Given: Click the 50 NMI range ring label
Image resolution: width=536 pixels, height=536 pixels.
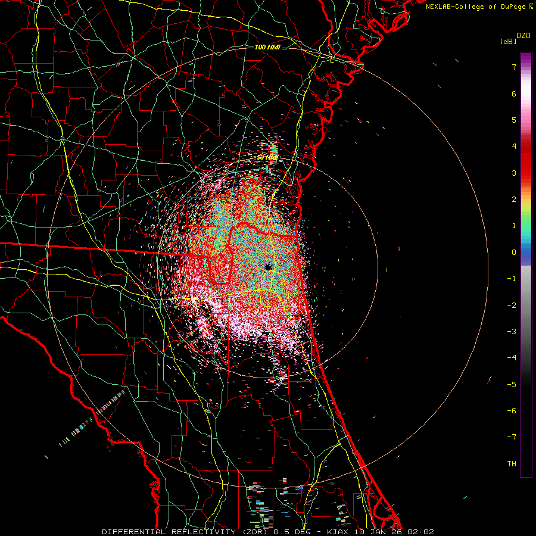Looking at the screenshot, I should click(267, 157).
